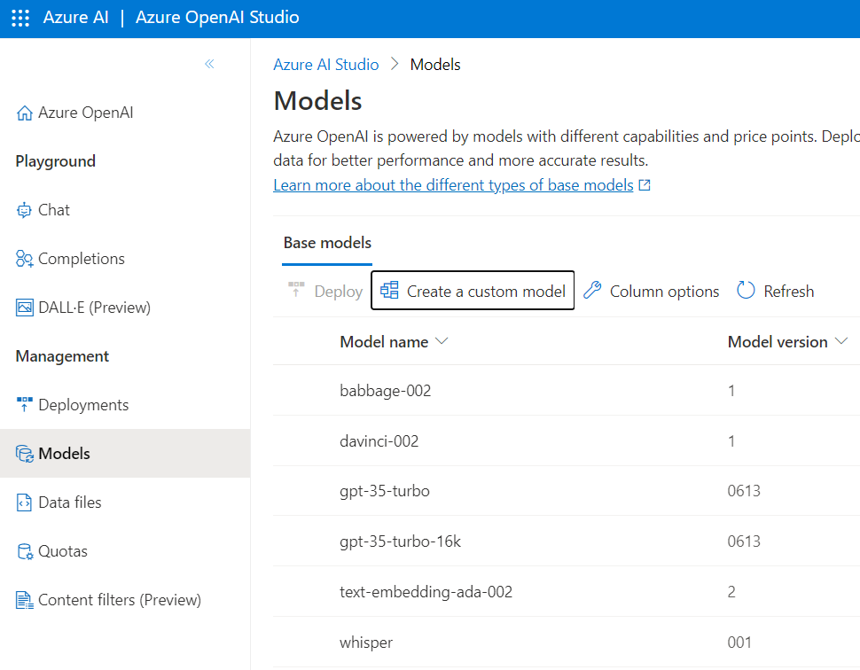Click the Deploy button label
This screenshot has width=860, height=670.
339,292
